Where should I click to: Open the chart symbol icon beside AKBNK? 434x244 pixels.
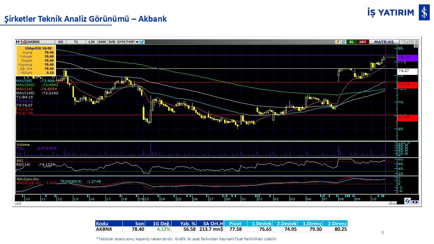24,42
